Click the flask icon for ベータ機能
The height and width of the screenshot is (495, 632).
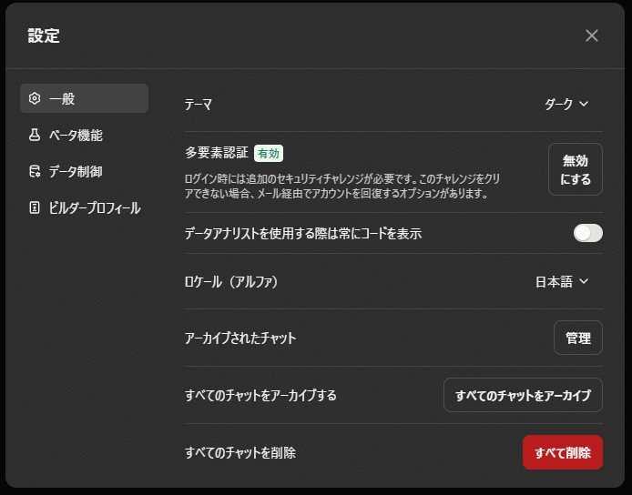35,135
